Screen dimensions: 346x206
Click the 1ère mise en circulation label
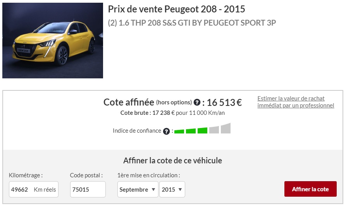coord(148,175)
